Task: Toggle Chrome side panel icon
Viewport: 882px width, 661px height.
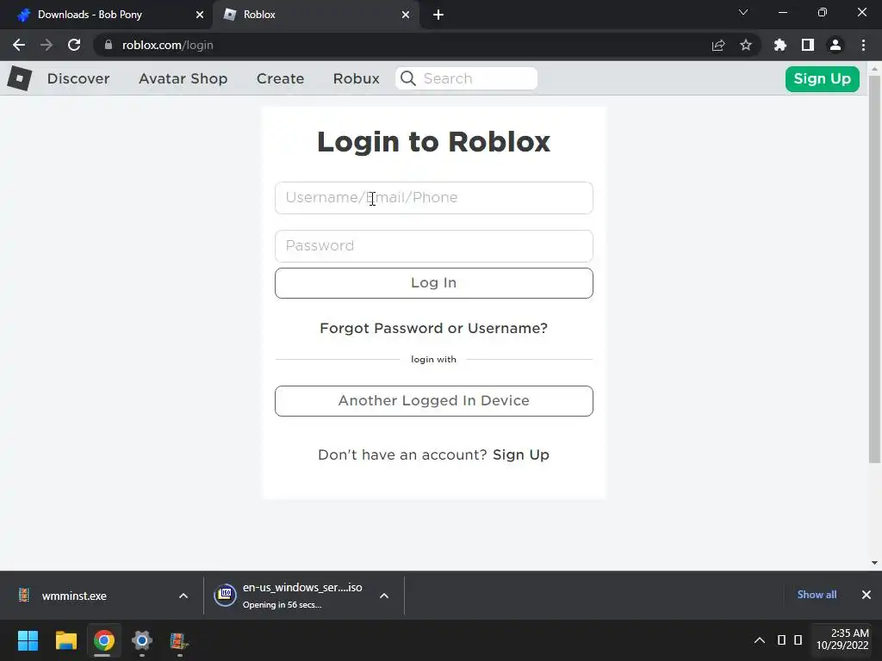Action: coord(808,45)
